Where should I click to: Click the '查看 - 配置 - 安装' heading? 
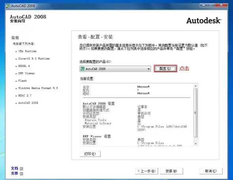point(95,37)
